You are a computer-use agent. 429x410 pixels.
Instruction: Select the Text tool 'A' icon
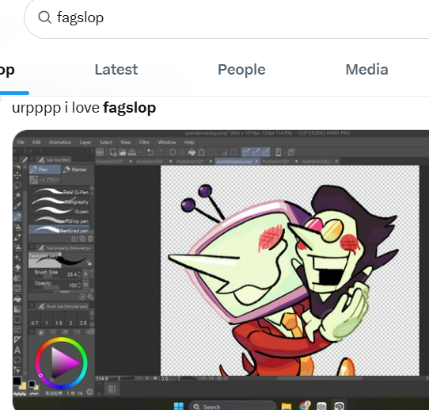[17, 350]
